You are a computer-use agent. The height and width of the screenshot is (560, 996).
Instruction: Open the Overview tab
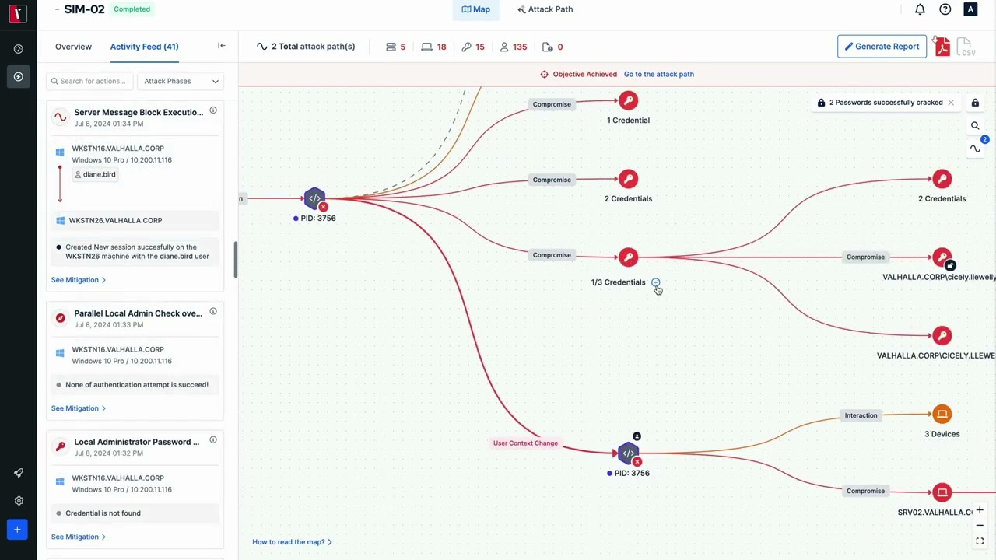point(73,47)
